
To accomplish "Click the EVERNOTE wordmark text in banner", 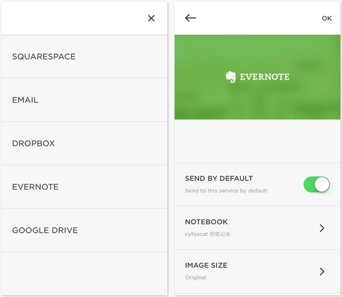I will [264, 77].
